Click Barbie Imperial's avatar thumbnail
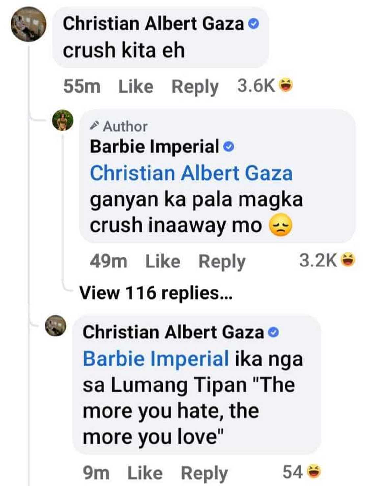Screen dimensions: 368x486 (x=63, y=120)
